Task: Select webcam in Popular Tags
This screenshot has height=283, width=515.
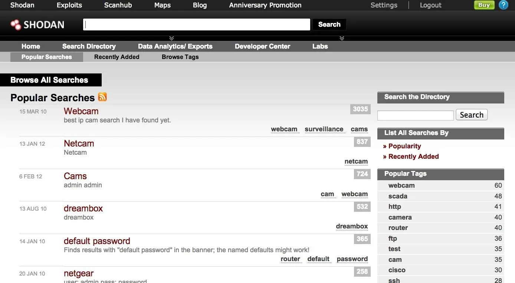Action: (x=401, y=185)
